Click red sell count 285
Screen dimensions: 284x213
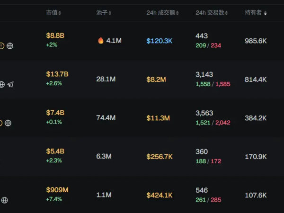[216, 200]
